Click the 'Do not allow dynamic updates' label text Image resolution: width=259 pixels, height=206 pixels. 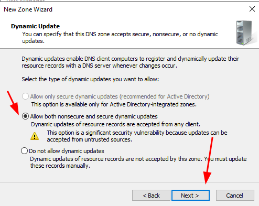tap(67, 151)
